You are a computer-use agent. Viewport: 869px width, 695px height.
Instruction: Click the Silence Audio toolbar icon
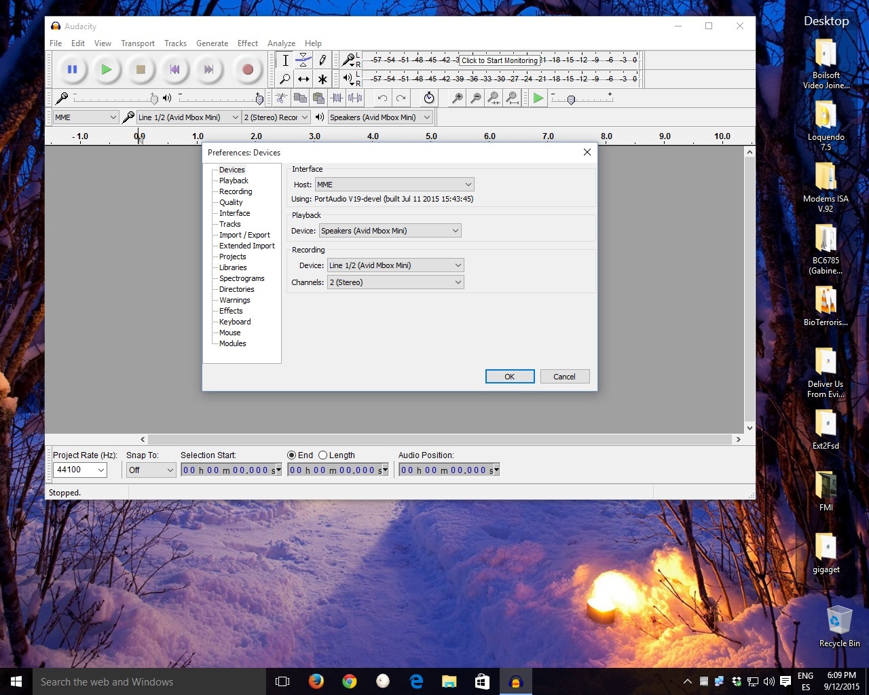pyautogui.click(x=355, y=98)
